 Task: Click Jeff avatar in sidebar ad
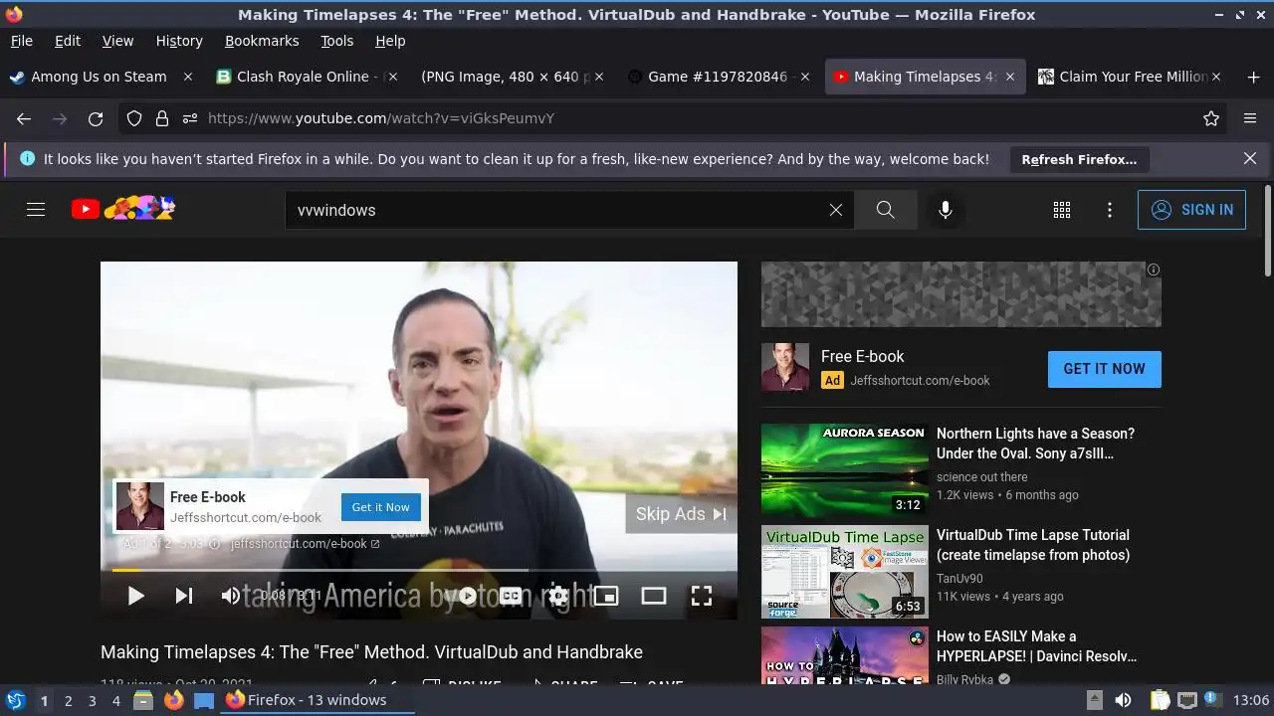tap(785, 367)
